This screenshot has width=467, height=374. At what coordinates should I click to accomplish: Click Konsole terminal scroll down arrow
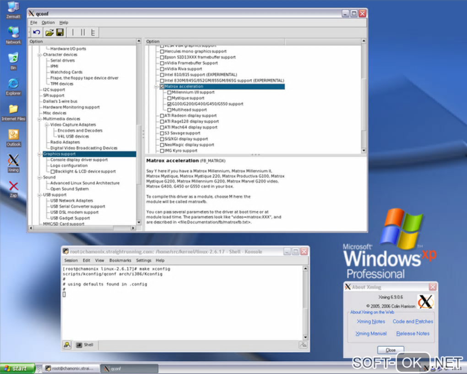tap(305, 337)
